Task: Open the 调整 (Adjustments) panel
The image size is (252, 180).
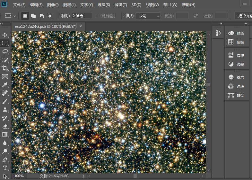Action: (x=236, y=64)
